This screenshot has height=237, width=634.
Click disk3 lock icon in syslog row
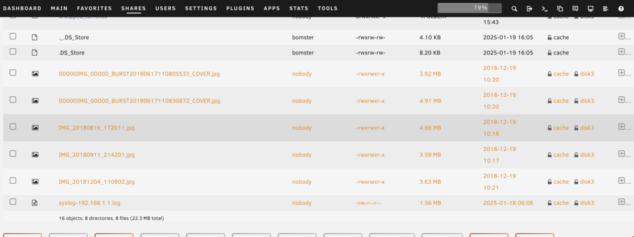(576, 203)
